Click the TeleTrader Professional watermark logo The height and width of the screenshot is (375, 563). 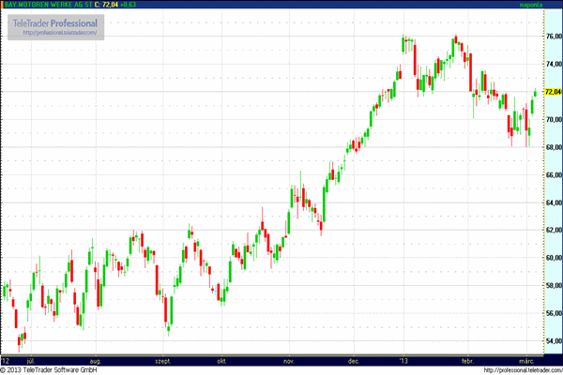click(x=54, y=22)
